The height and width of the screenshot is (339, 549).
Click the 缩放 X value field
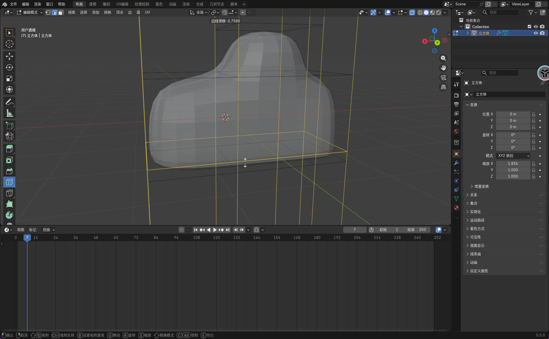pyautogui.click(x=513, y=164)
